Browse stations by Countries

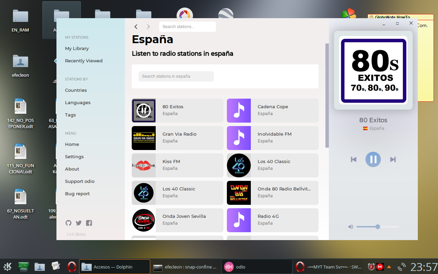(x=76, y=90)
